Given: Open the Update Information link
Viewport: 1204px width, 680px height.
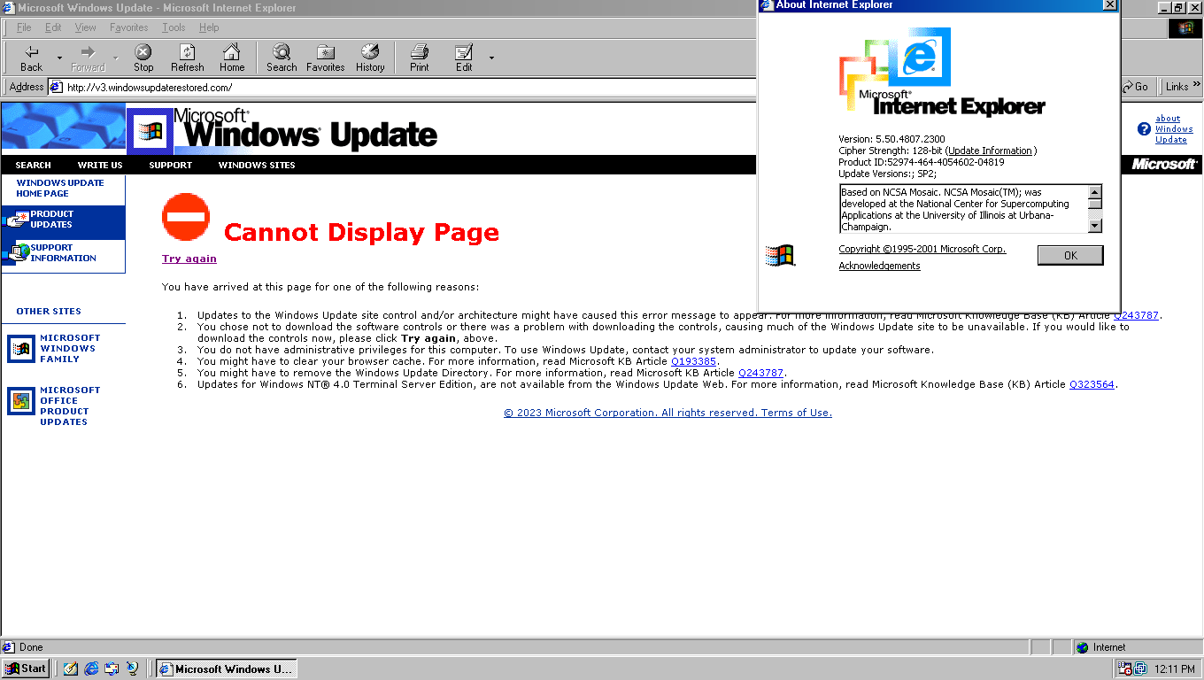Looking at the screenshot, I should (991, 151).
